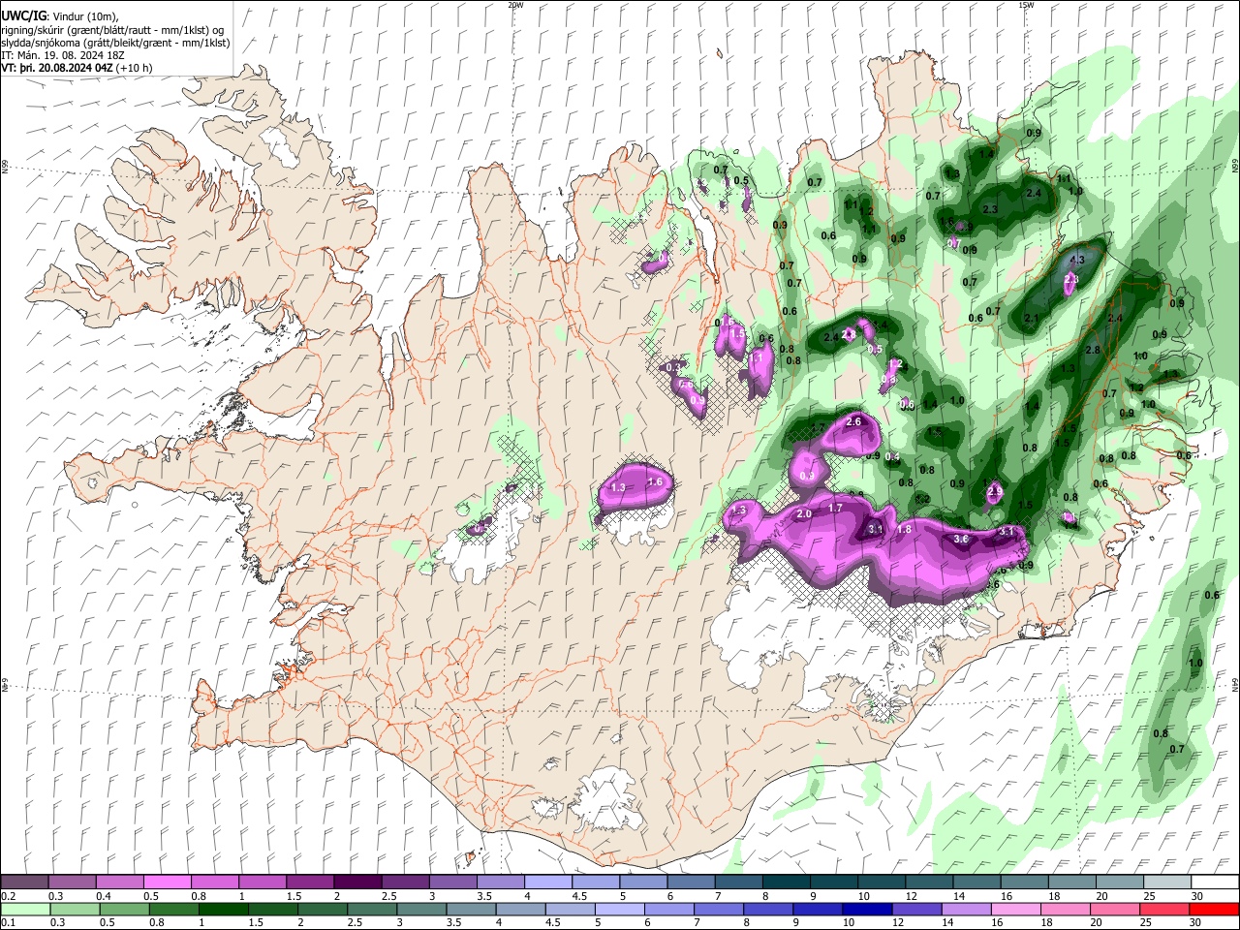The width and height of the screenshot is (1240, 930).
Task: Pick the white swatch above the top-row 30 label
Action: [x=1214, y=883]
